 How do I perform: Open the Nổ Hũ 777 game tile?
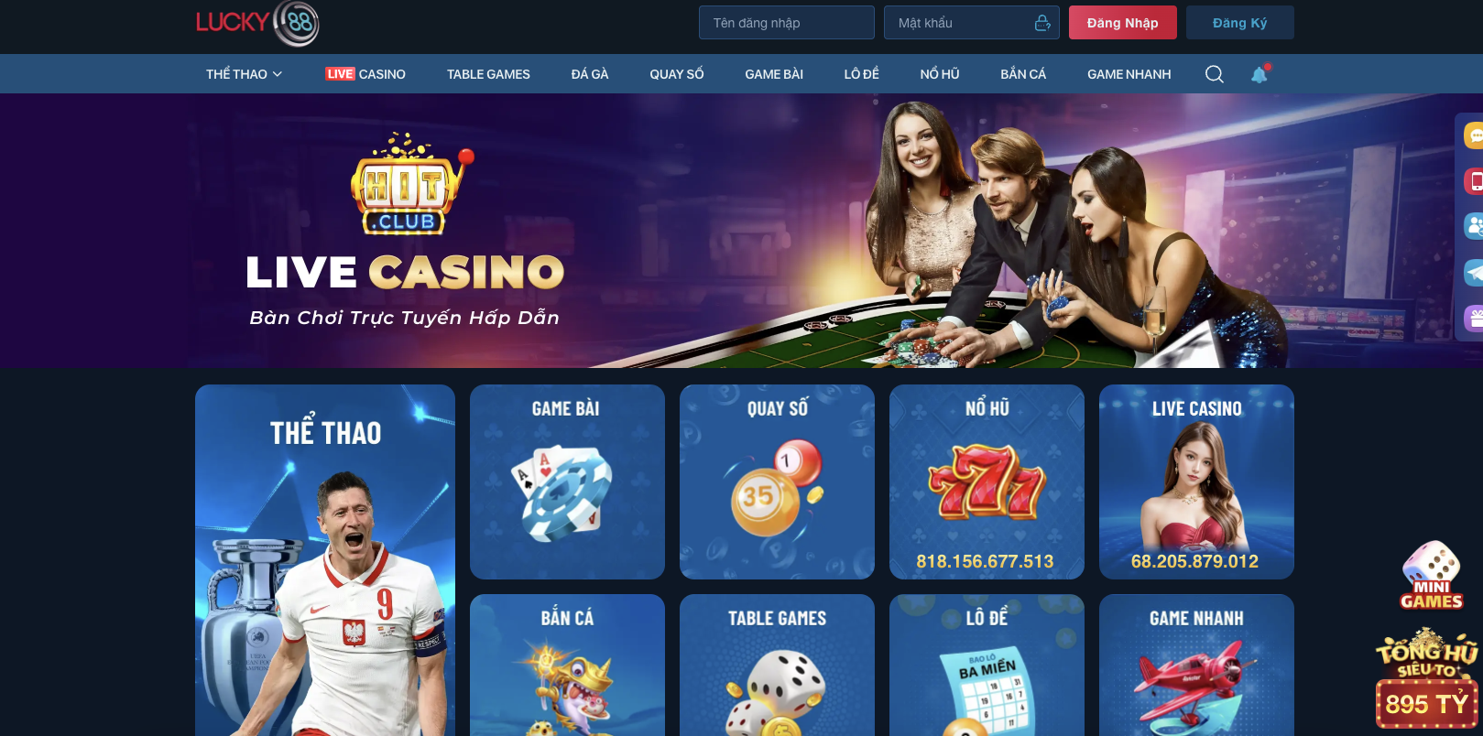click(987, 482)
